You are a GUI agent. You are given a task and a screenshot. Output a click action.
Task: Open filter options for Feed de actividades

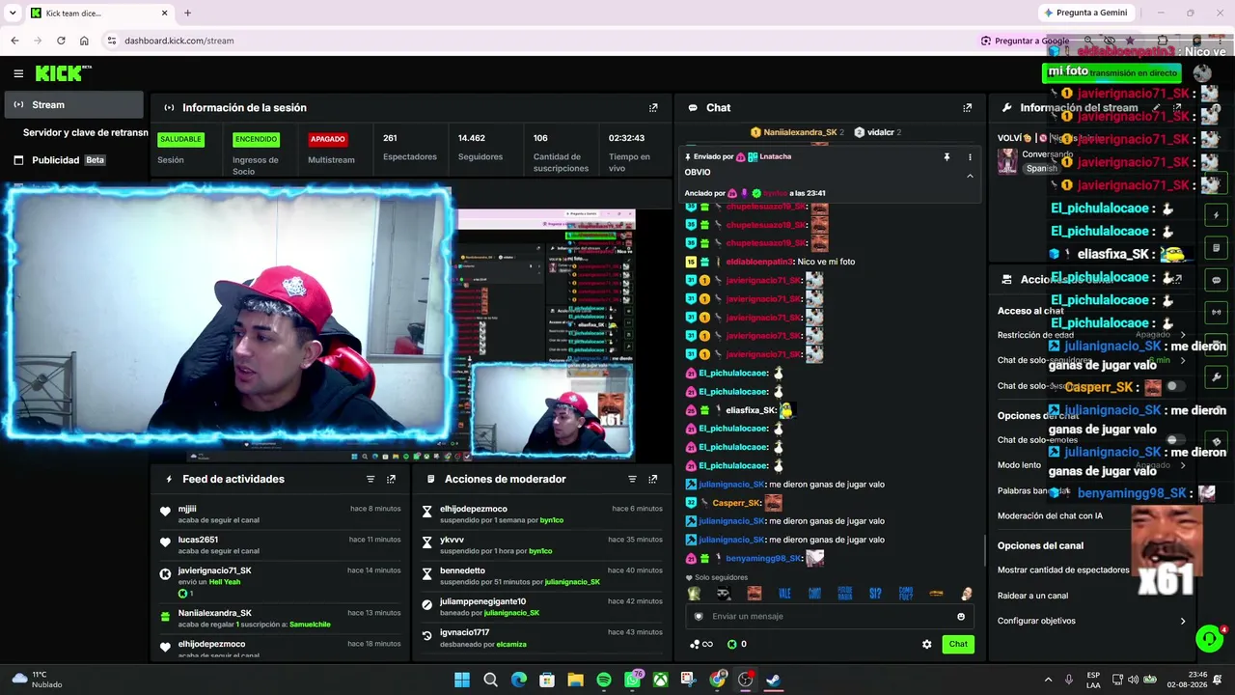pyautogui.click(x=370, y=479)
